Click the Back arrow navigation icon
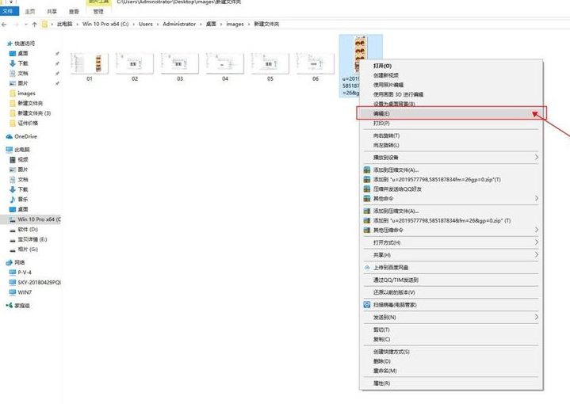 [x=5, y=25]
